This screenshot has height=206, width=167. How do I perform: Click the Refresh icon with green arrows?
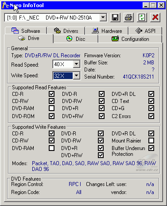(142, 17)
